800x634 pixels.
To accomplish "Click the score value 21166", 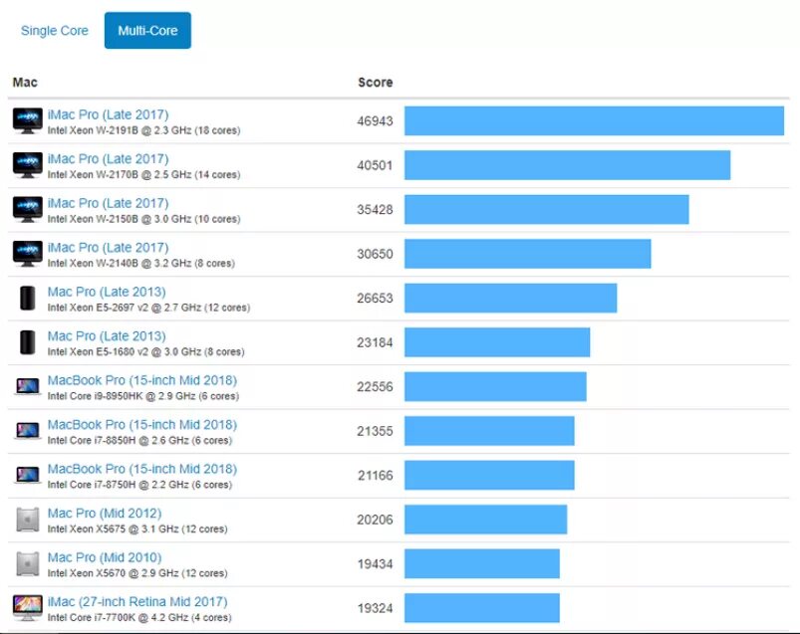I will [x=375, y=476].
